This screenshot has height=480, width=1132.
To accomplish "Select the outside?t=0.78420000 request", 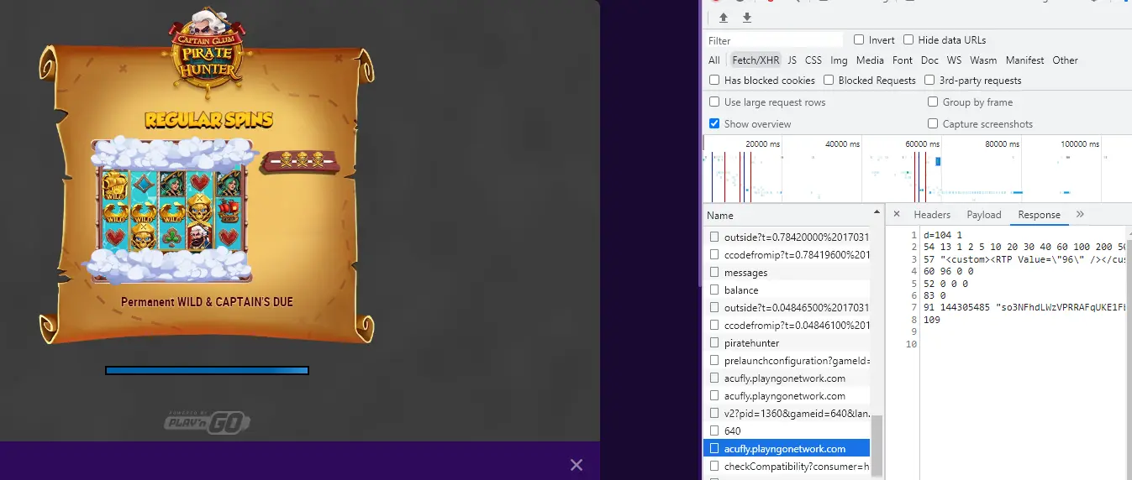I will coord(787,237).
